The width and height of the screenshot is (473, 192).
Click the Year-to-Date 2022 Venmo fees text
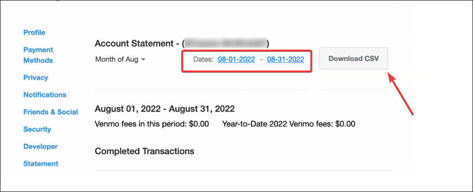pos(288,124)
